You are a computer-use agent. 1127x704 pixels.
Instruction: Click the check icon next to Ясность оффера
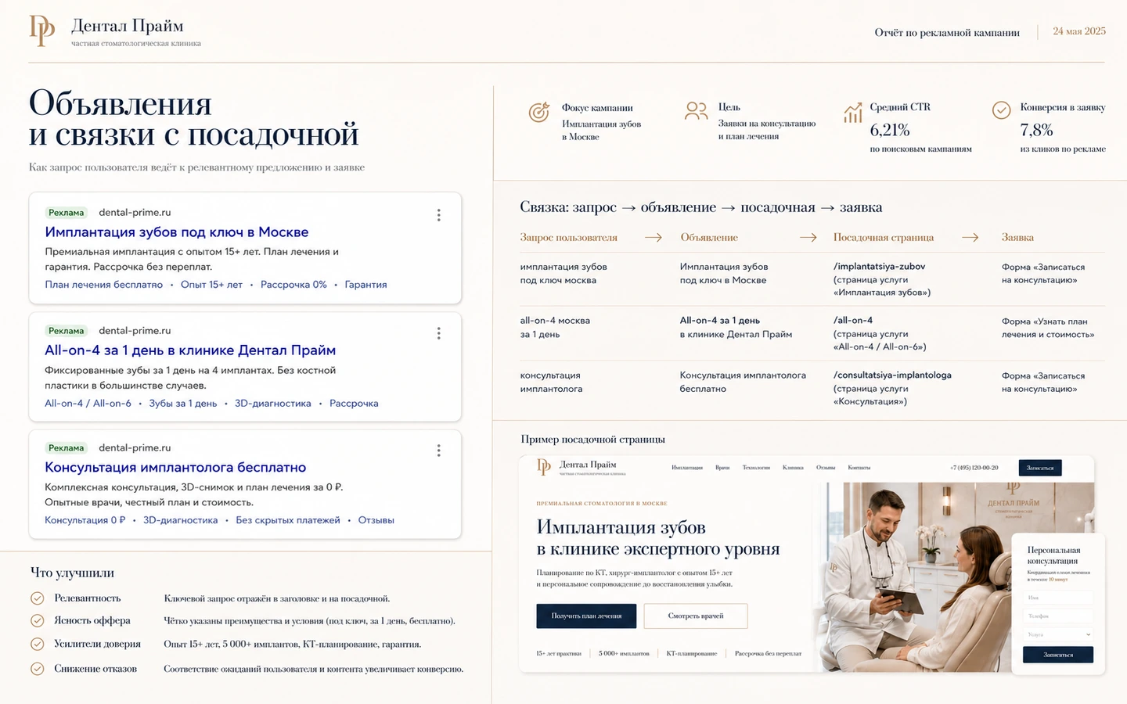click(x=37, y=620)
